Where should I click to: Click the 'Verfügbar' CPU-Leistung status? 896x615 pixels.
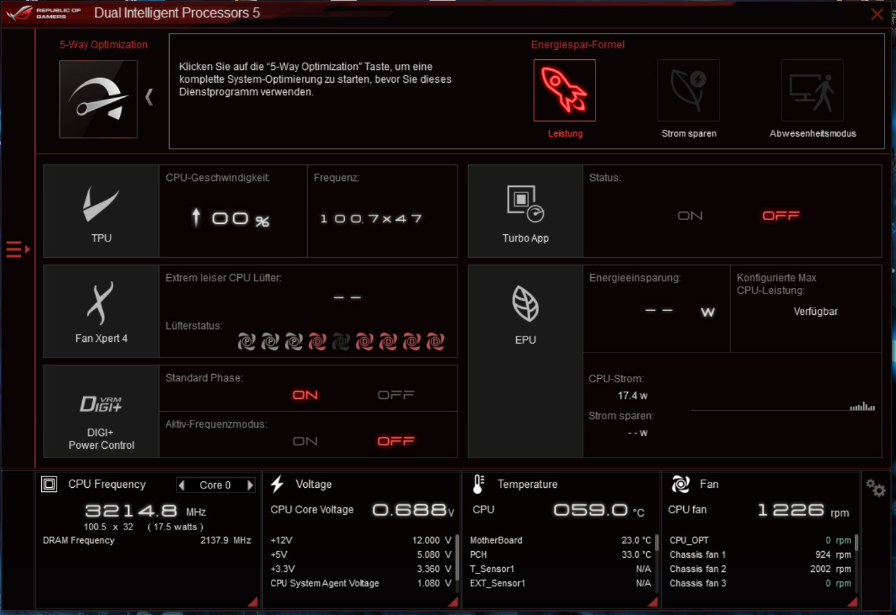click(x=816, y=312)
